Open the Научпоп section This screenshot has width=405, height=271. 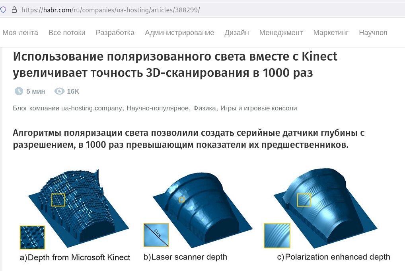pos(373,33)
